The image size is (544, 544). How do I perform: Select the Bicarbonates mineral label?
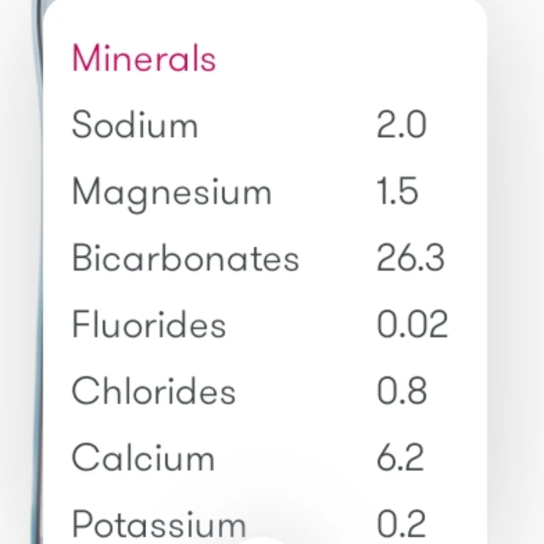[x=185, y=258]
